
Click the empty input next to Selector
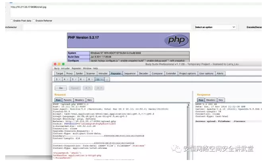click(x=107, y=27)
